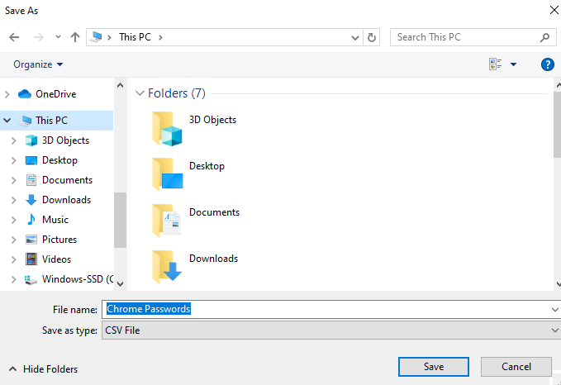
Task: Select the Folders (7) group header
Action: click(x=177, y=93)
